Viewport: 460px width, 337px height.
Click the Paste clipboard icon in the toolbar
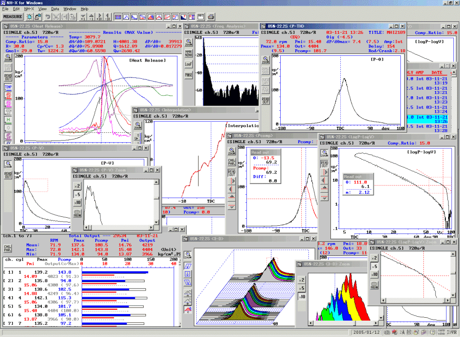[73, 17]
